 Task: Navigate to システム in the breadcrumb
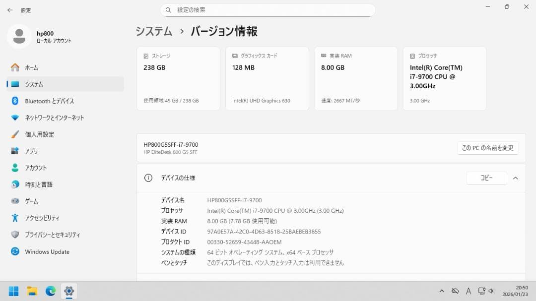coord(154,31)
